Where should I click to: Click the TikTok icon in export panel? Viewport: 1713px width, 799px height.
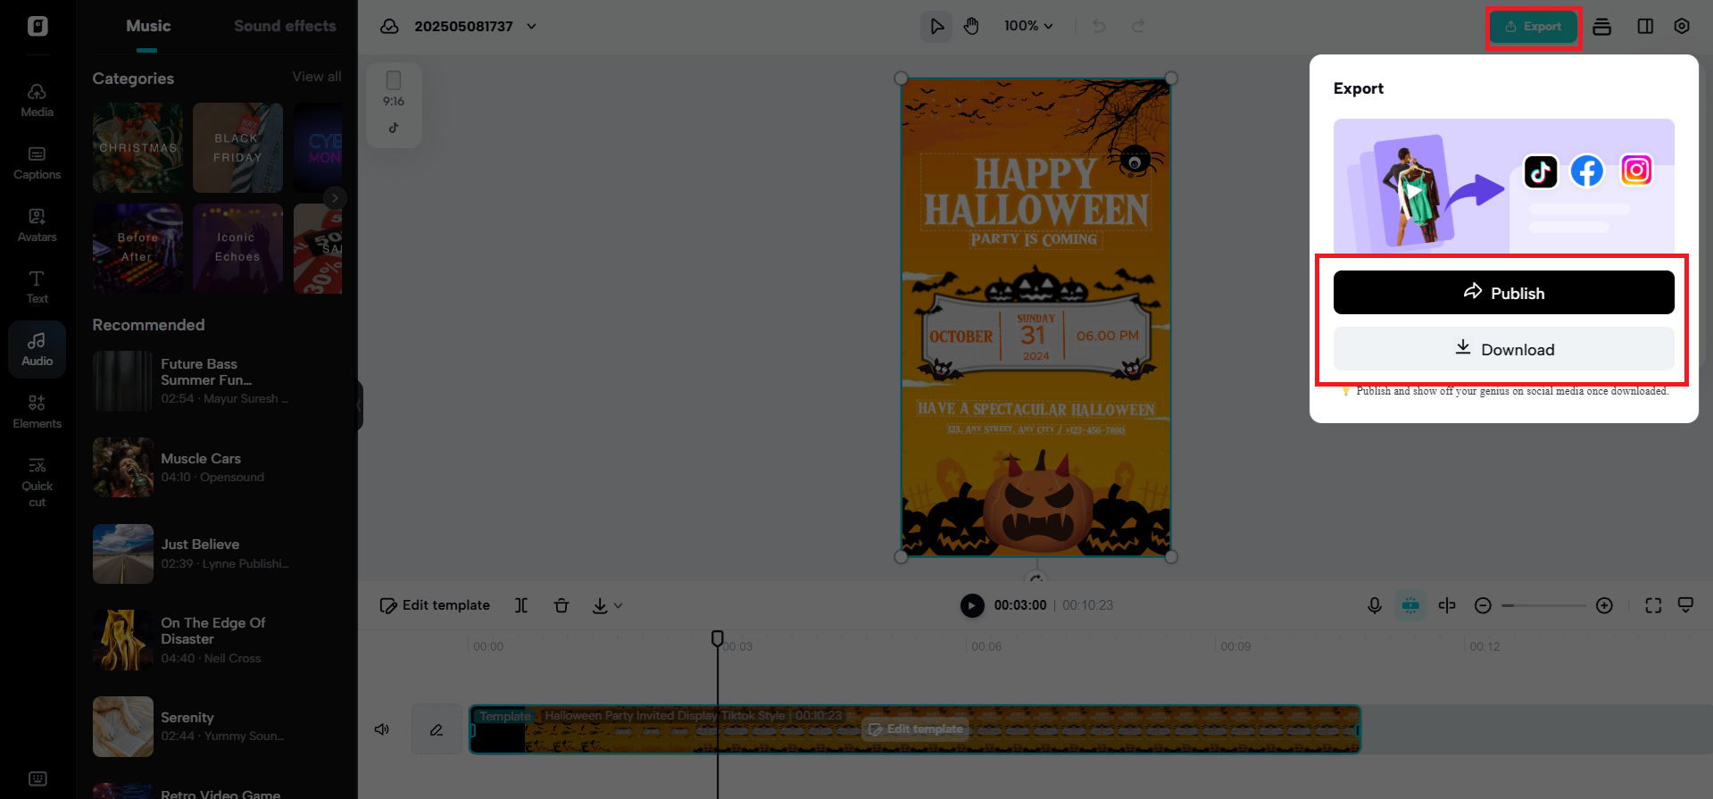point(1540,171)
